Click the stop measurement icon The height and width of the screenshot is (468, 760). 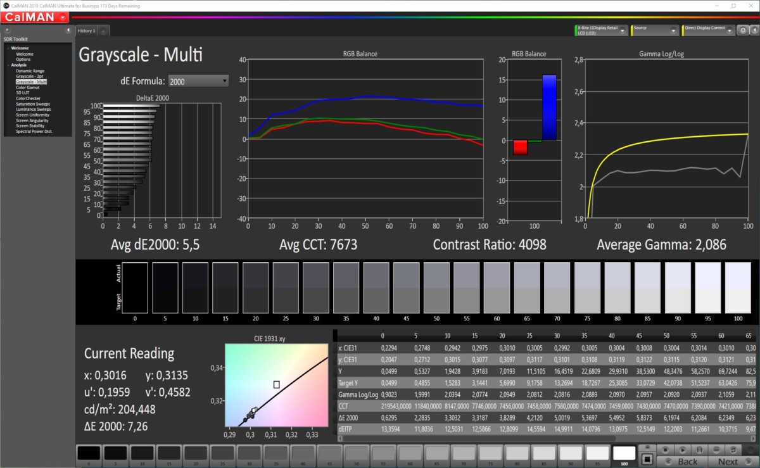pyautogui.click(x=665, y=450)
